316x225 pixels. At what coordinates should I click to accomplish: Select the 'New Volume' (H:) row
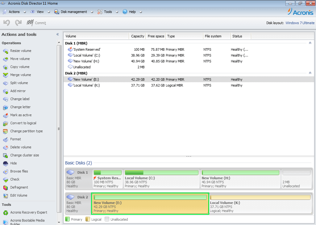click(189, 61)
